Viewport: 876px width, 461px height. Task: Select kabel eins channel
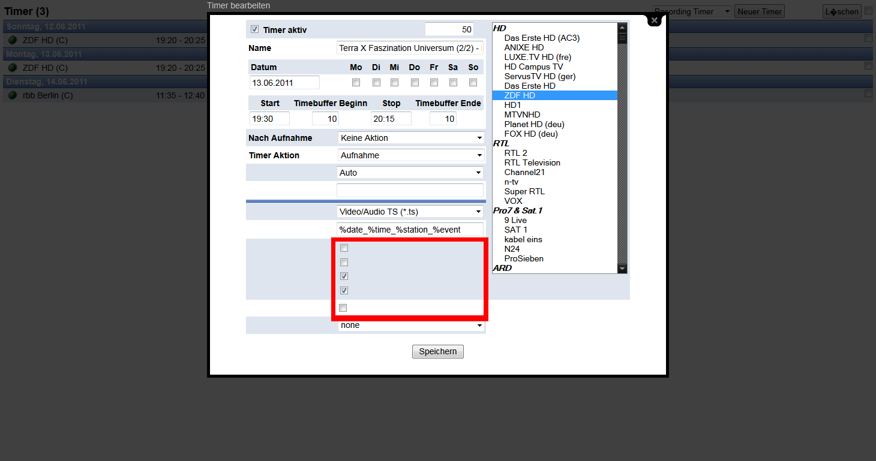click(523, 239)
